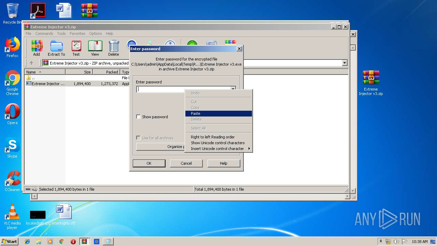Enable the Show password checkbox
This screenshot has height=246, width=437.
pyautogui.click(x=138, y=117)
